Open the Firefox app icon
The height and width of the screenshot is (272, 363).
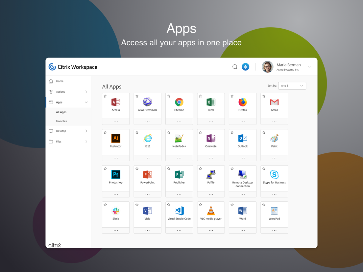point(243,102)
